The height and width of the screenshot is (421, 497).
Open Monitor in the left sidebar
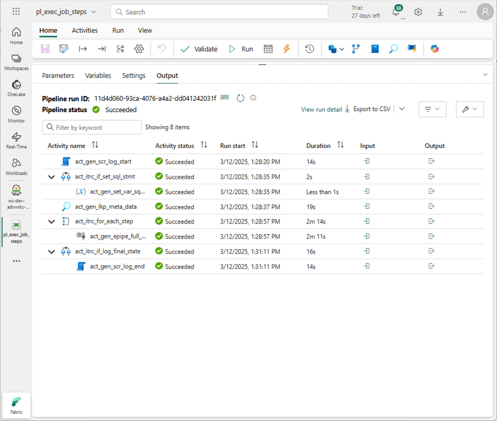(16, 114)
